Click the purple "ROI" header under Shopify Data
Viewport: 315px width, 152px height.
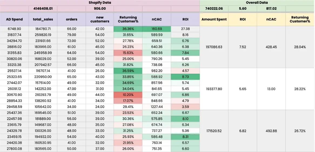tap(185, 19)
